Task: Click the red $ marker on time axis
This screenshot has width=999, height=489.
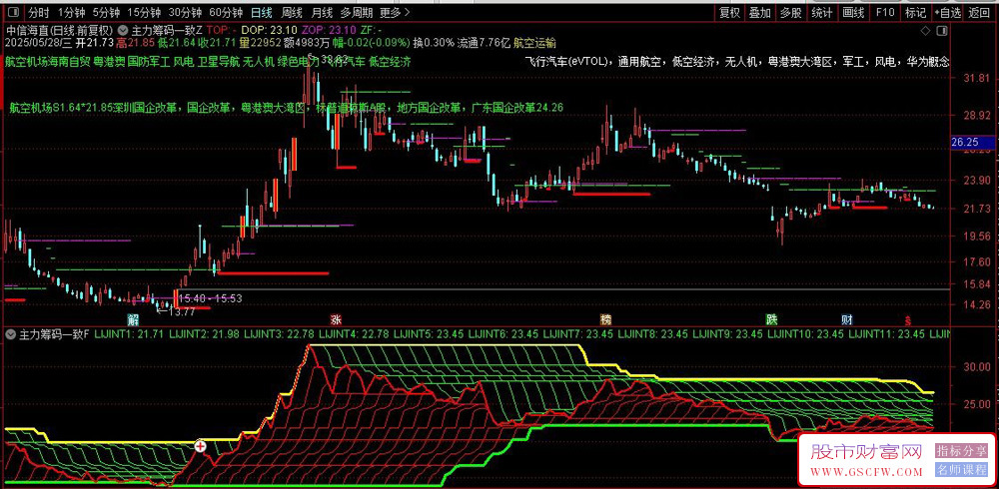Action: [x=908, y=319]
